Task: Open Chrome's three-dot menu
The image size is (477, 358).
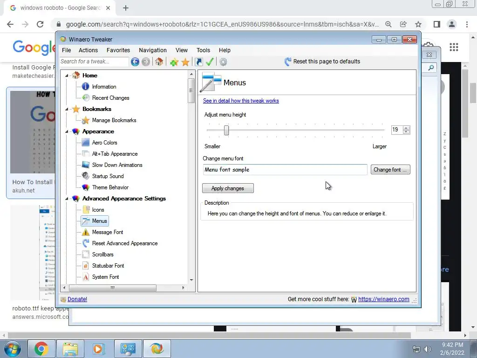Action: point(467,24)
